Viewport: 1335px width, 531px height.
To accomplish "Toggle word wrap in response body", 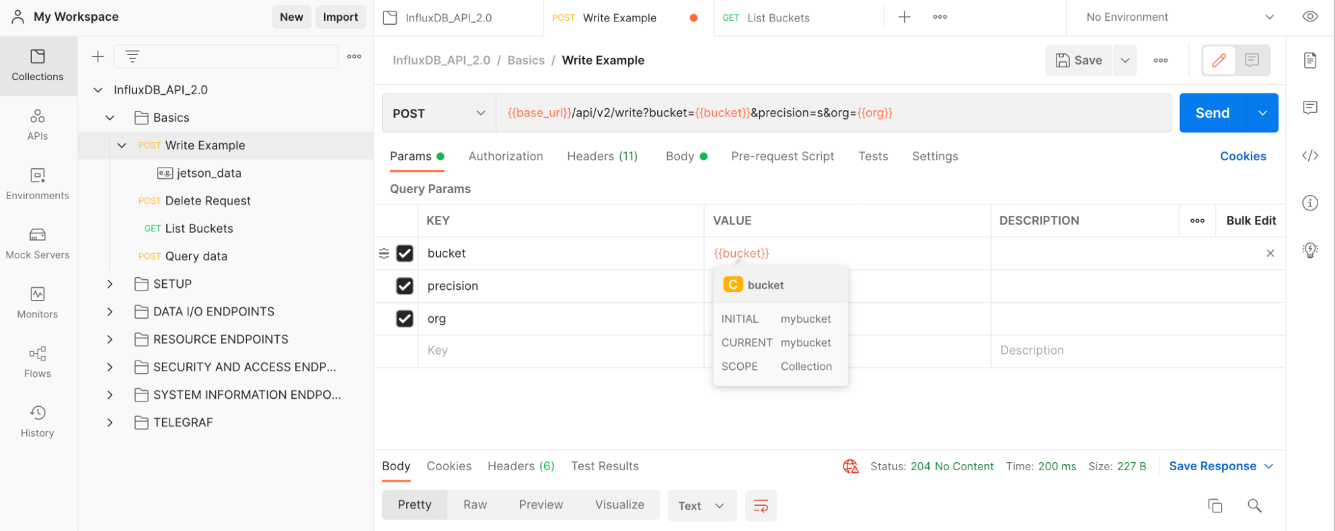I will (761, 506).
